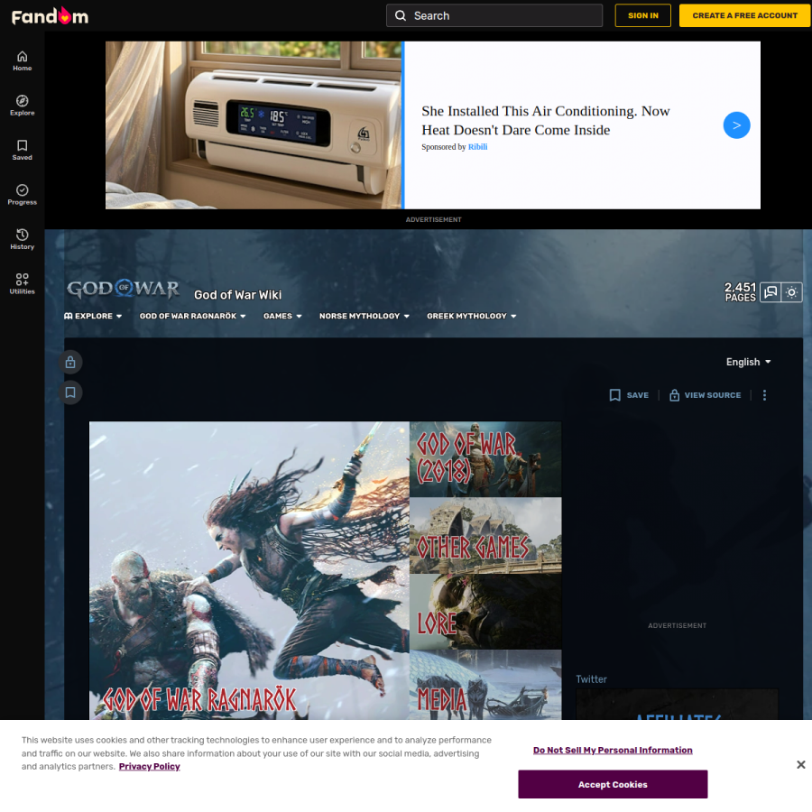
Task: Open the Lore tile
Action: click(x=485, y=612)
